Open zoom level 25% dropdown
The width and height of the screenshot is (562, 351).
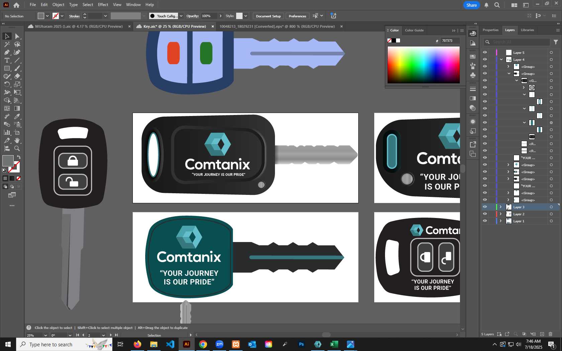[x=45, y=335]
